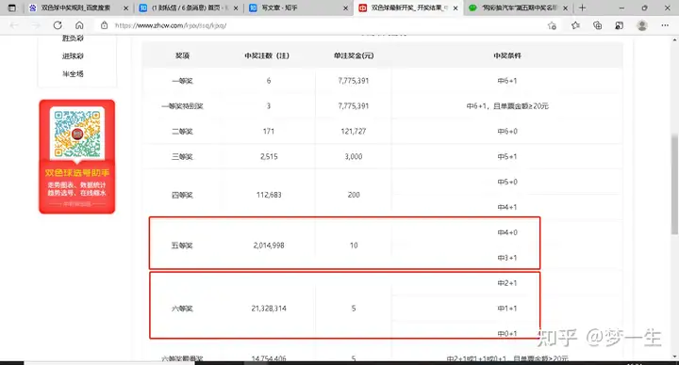Click the 2,515 winning count cell
This screenshot has width=679, height=365.
269,156
